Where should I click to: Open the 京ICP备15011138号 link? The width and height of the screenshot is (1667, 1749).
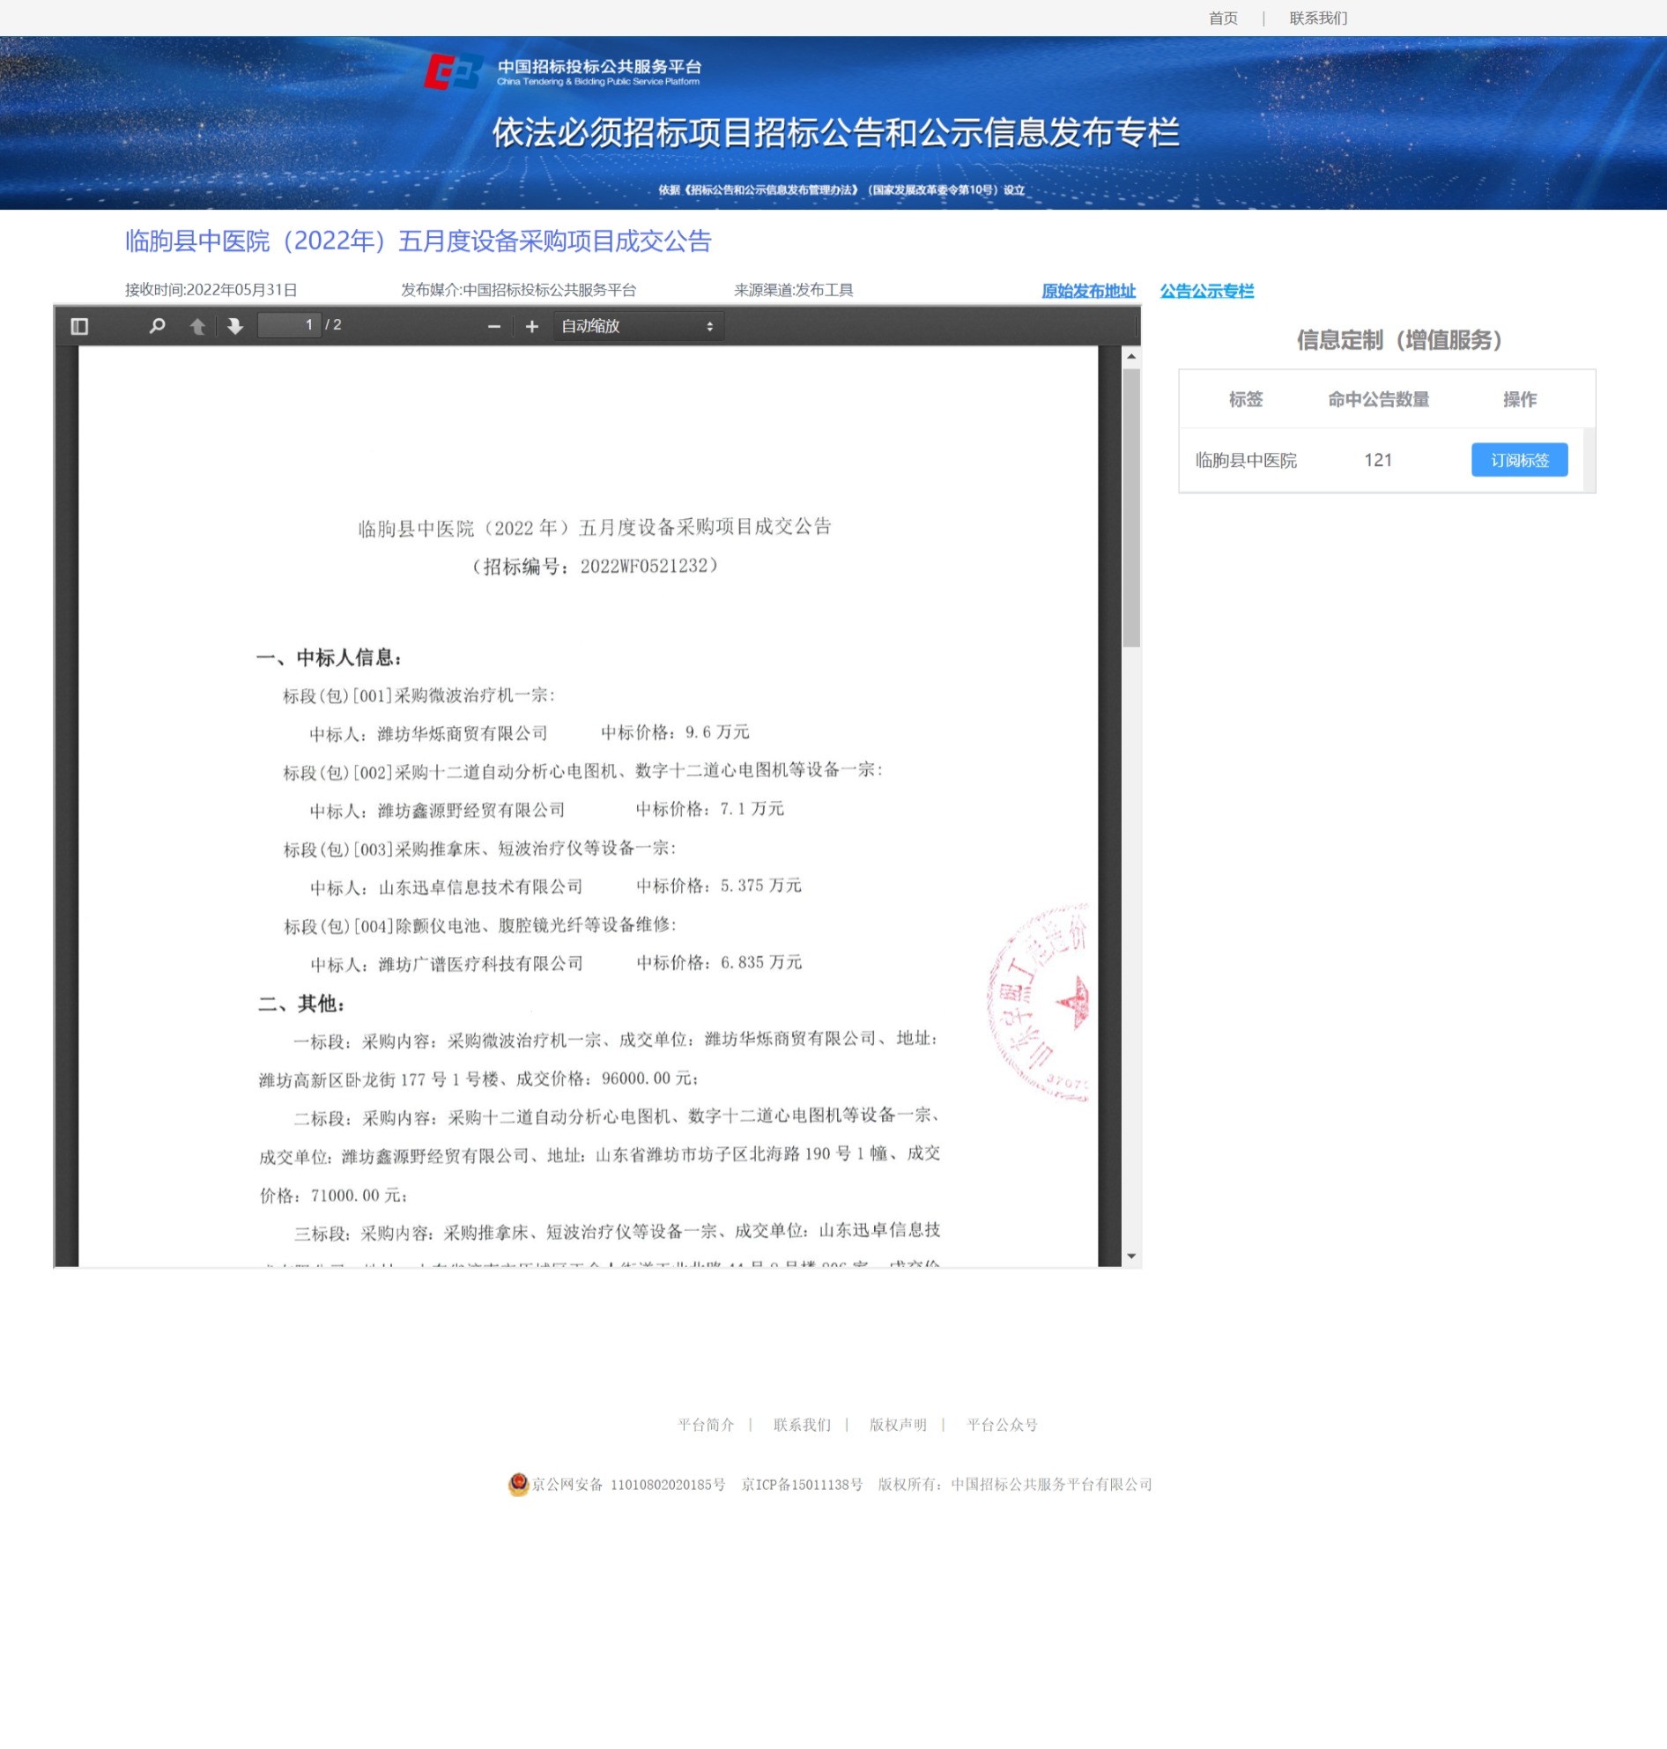(802, 1484)
